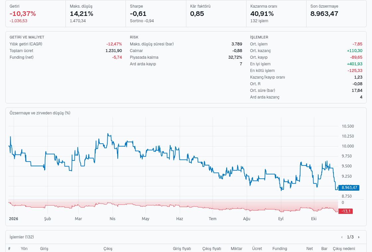This screenshot has height=252, width=372.
Task: Click the 'Çıkış fiyatı' column header
Action: pos(212,248)
